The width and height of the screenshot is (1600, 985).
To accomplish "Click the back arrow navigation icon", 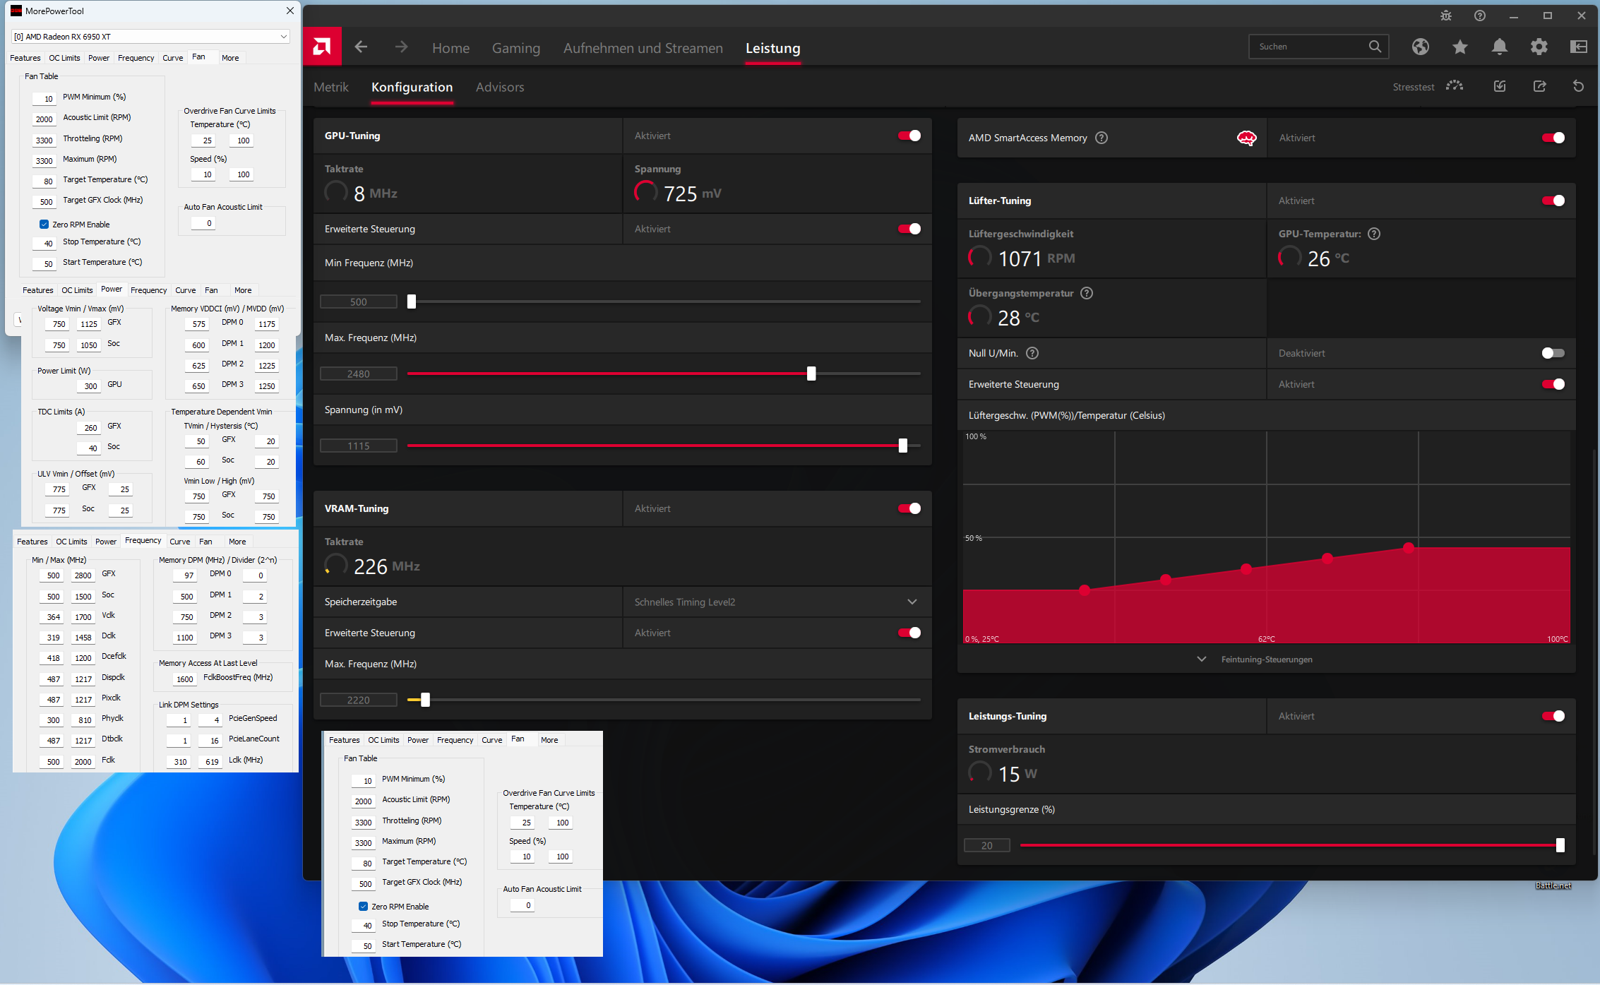I will tap(361, 47).
